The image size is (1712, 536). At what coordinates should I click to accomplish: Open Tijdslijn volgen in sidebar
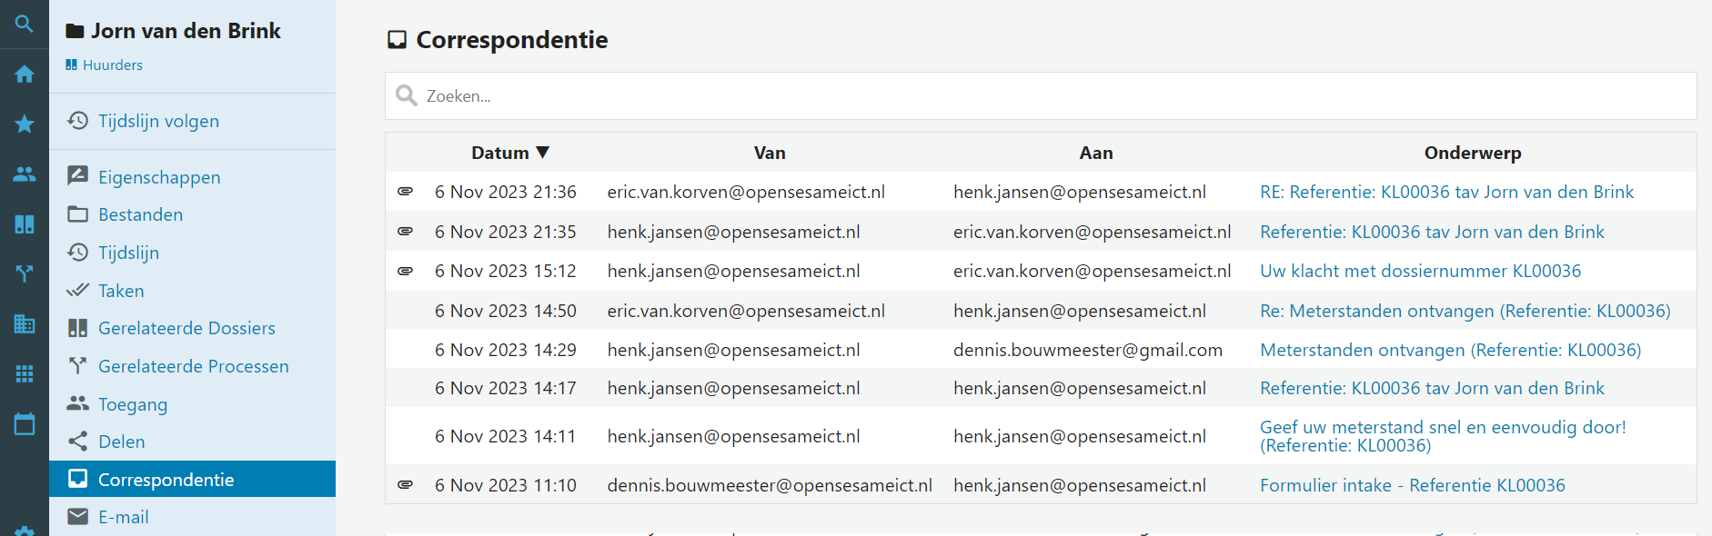point(158,121)
